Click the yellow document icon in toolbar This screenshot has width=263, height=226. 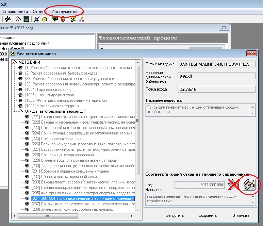pyautogui.click(x=44, y=19)
